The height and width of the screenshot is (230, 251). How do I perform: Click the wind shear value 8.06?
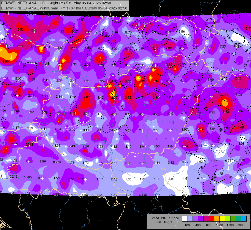(128, 32)
